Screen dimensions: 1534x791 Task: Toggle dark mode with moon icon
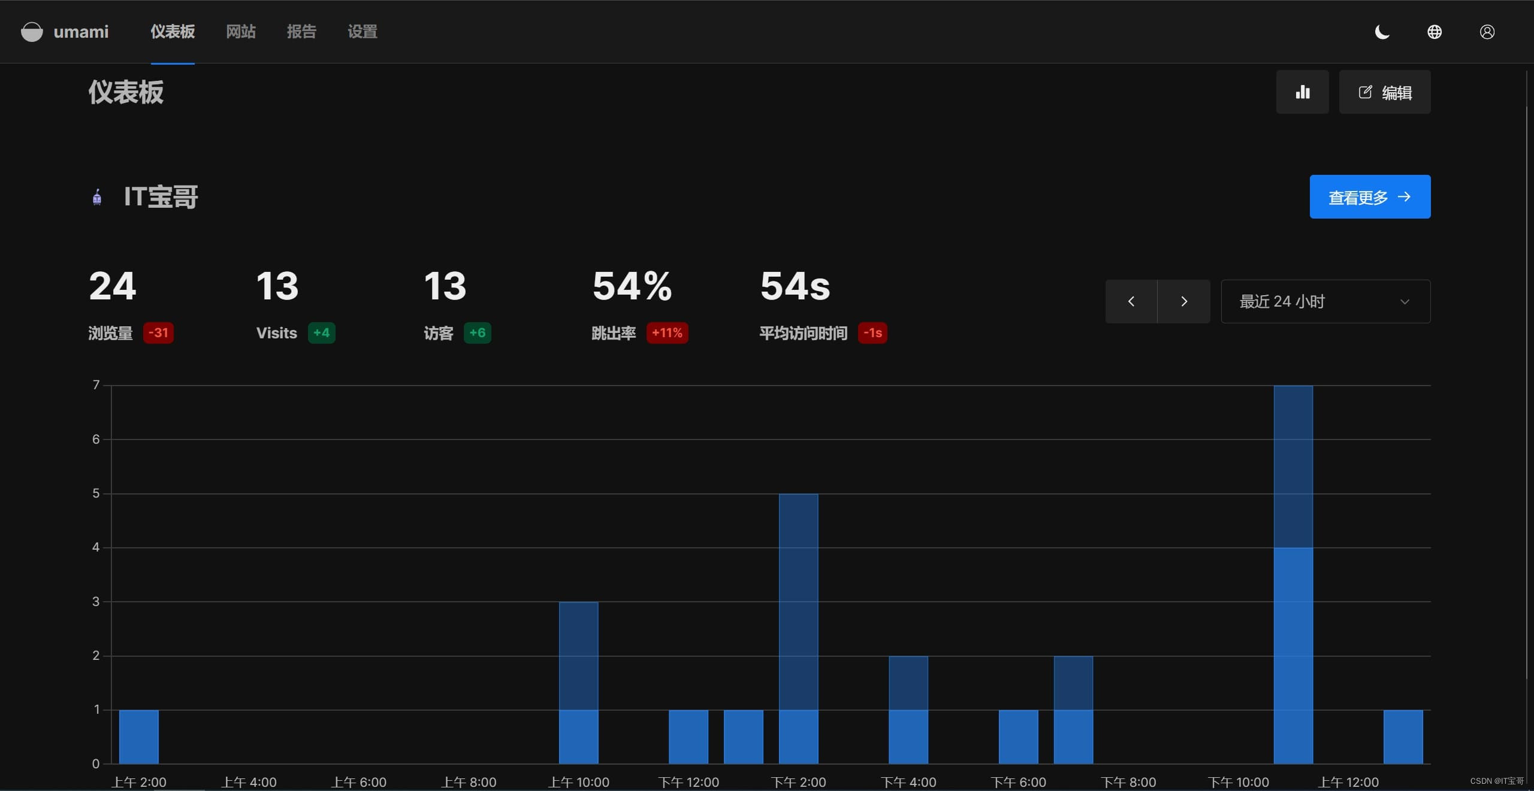click(x=1382, y=32)
